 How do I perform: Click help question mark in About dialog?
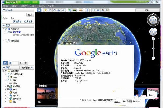(125, 43)
